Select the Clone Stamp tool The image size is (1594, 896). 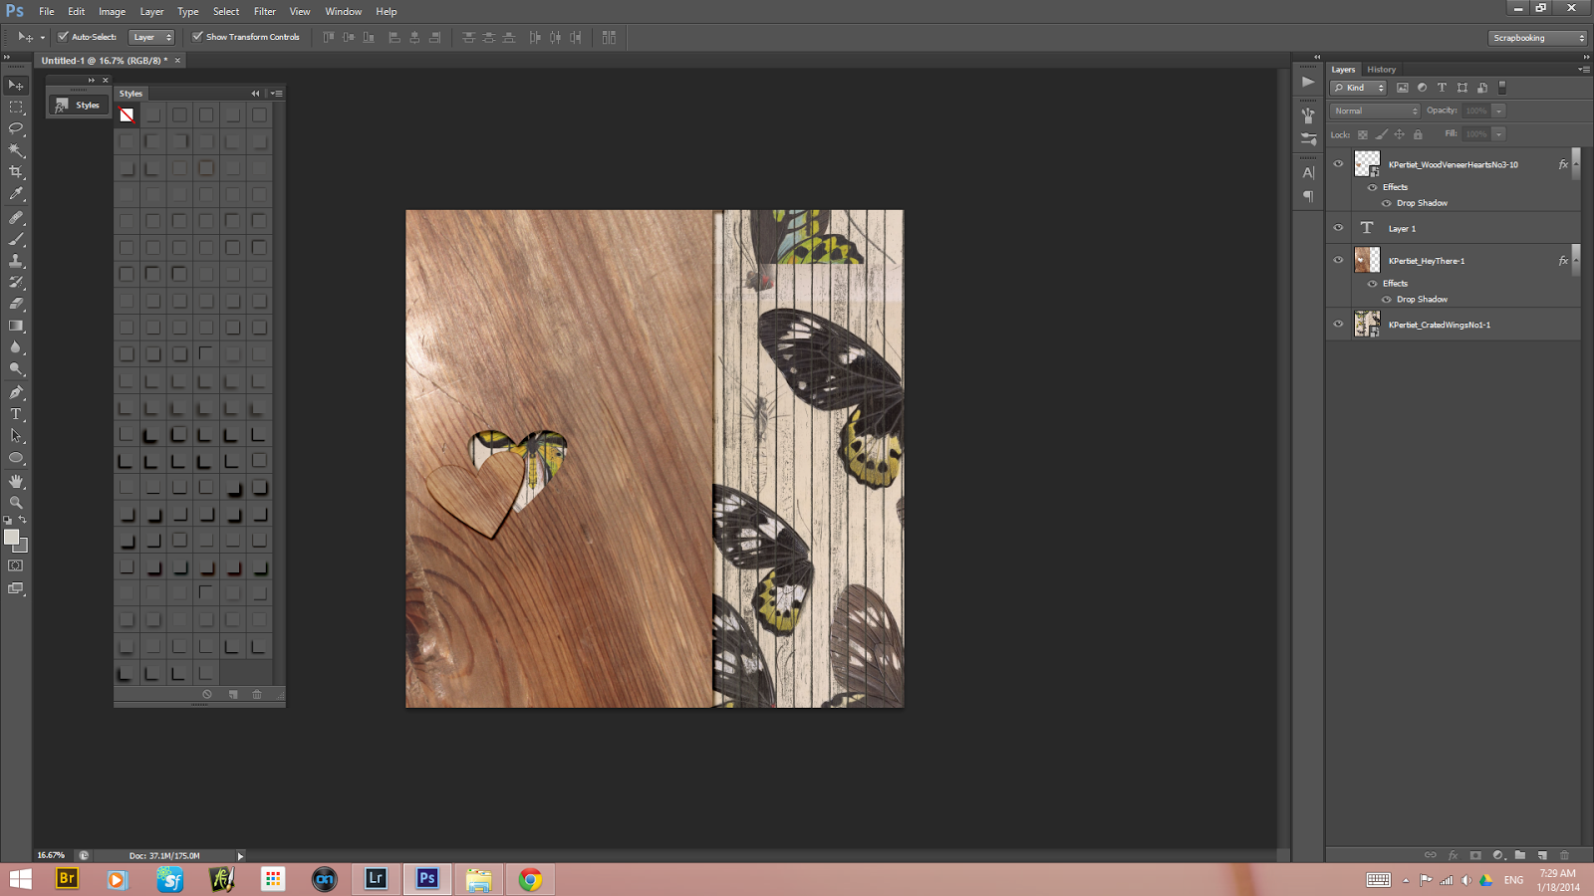click(16, 261)
